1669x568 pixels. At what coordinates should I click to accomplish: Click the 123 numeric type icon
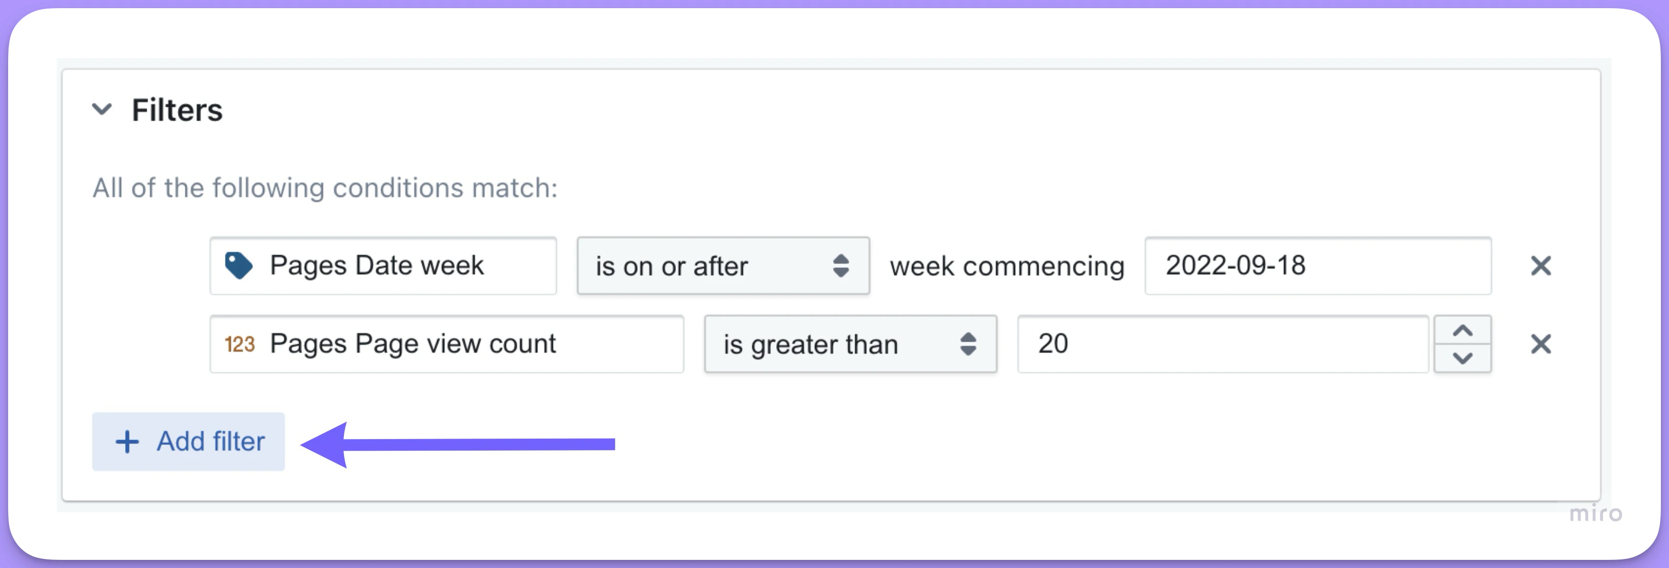[240, 344]
